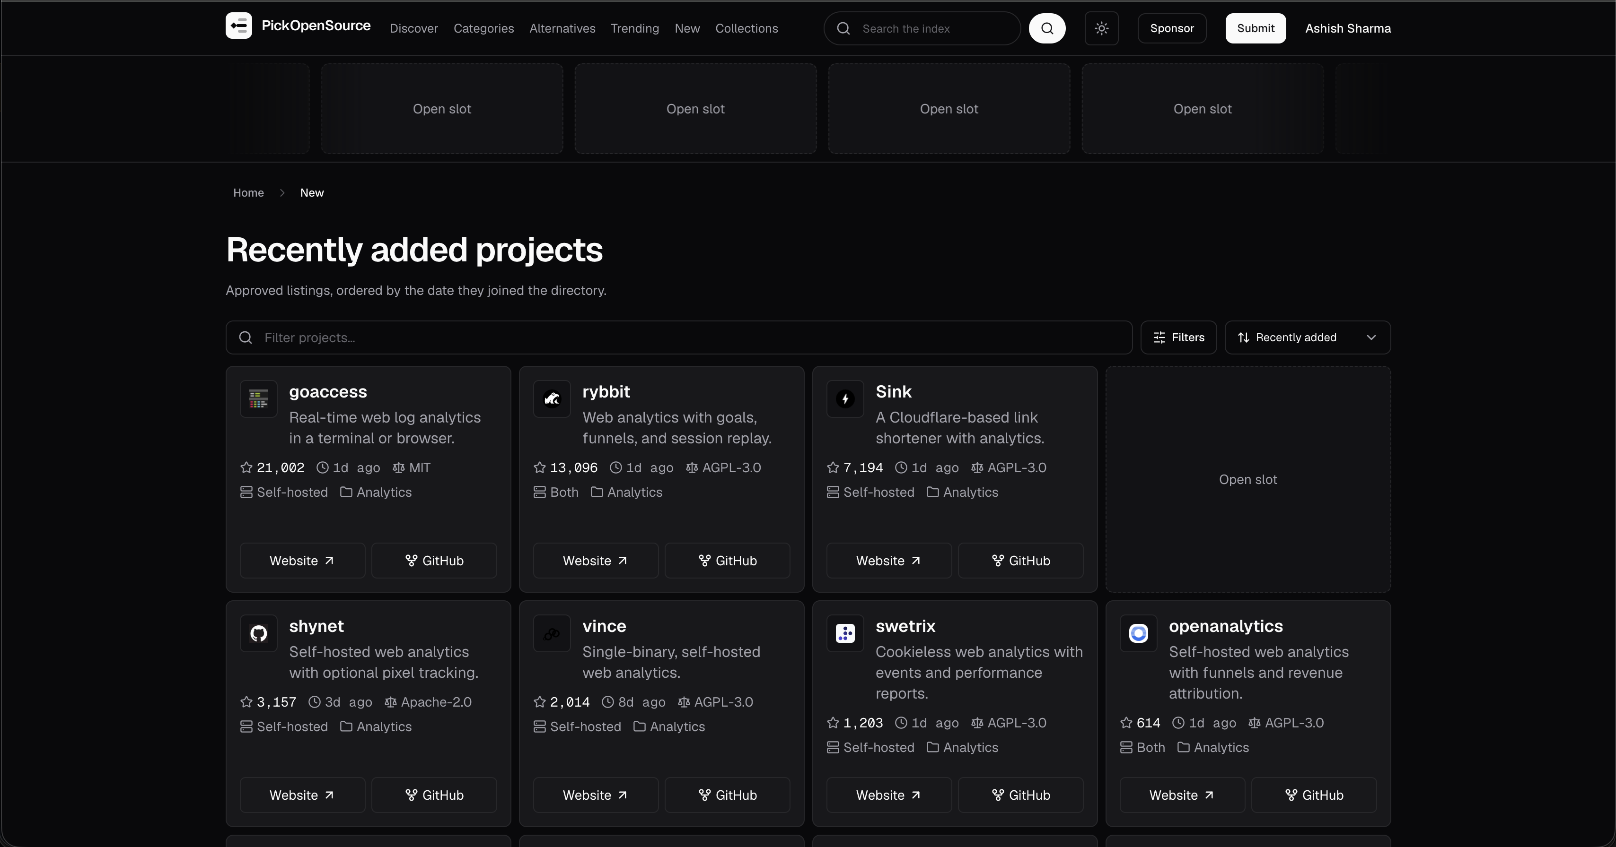The width and height of the screenshot is (1616, 847).
Task: Click the star icon on openanalytics card
Action: [1126, 723]
